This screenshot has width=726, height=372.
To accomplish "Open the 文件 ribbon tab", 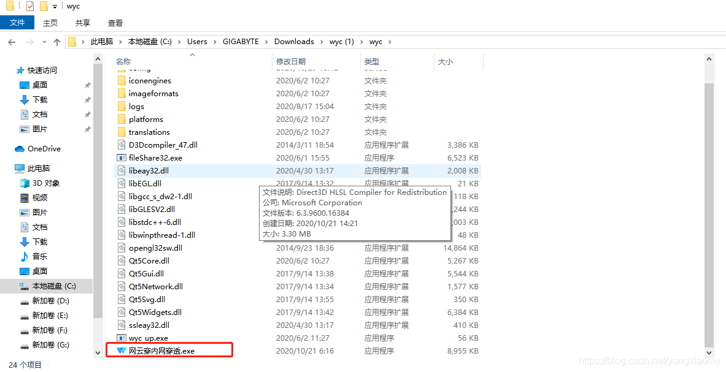I will [x=17, y=23].
